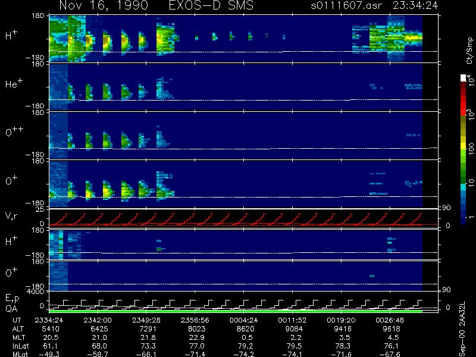476x357 pixels.
Task: Click the InLat value '73.3'
Action: [x=149, y=346]
